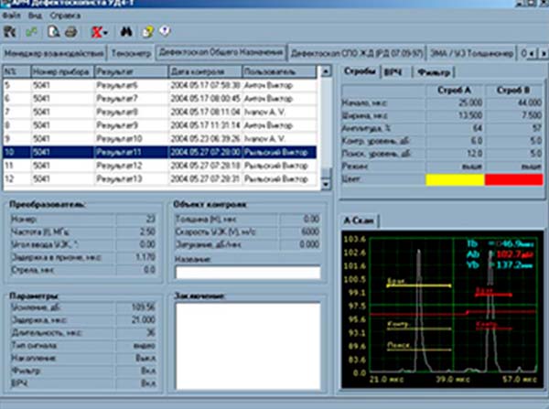This screenshot has width=549, height=409.
Task: Click the Название input field
Action: pos(247,272)
